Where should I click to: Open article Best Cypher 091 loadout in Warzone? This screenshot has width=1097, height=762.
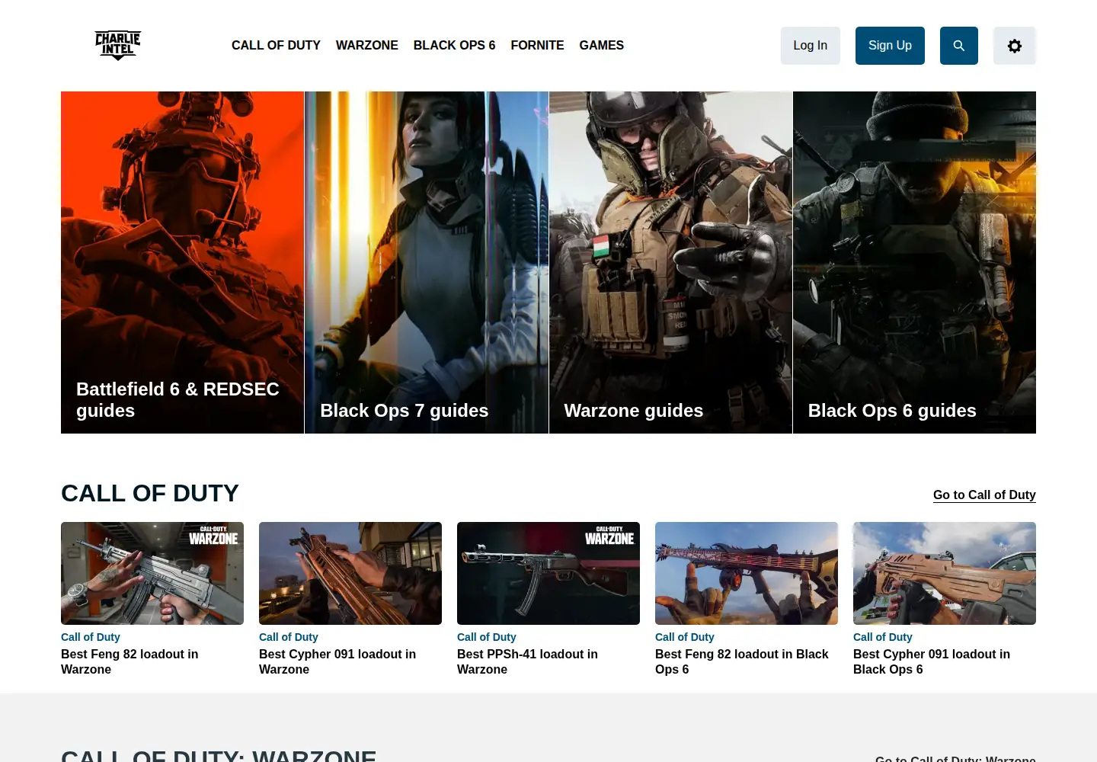coord(337,661)
